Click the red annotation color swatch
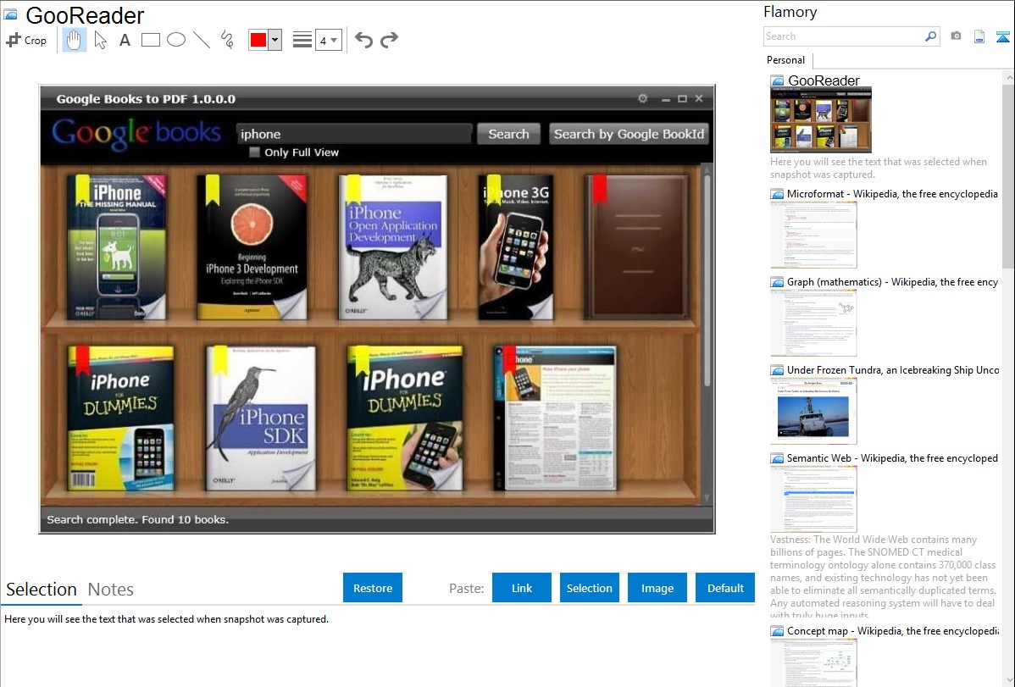The height and width of the screenshot is (687, 1015). pyautogui.click(x=258, y=40)
